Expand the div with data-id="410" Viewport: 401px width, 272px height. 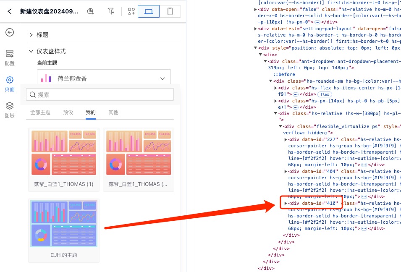click(286, 204)
